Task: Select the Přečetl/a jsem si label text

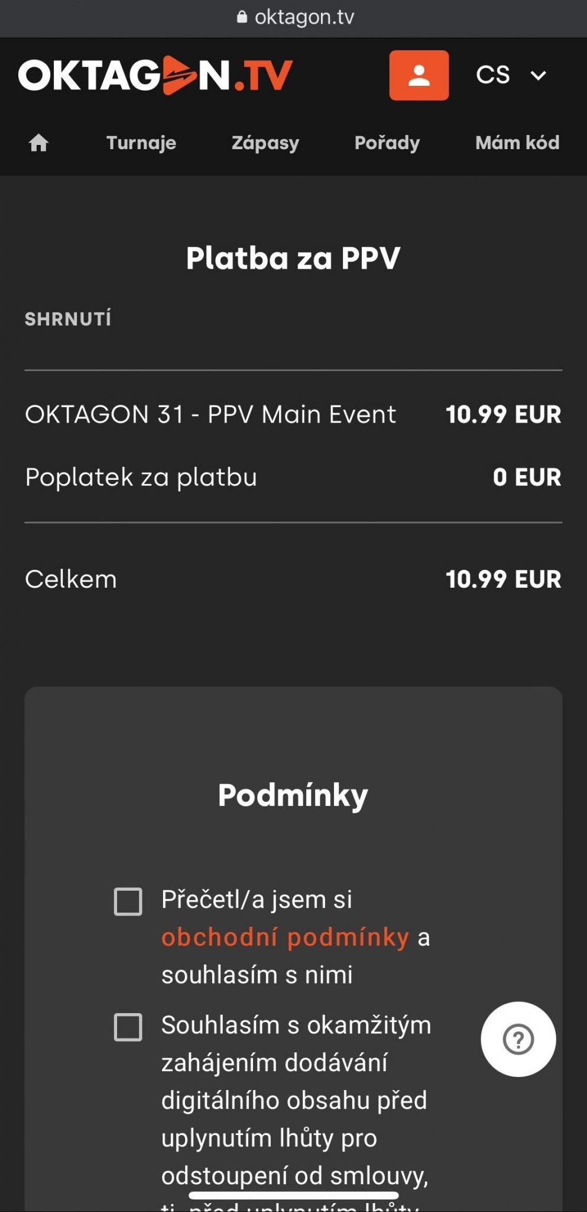Action: (x=257, y=900)
